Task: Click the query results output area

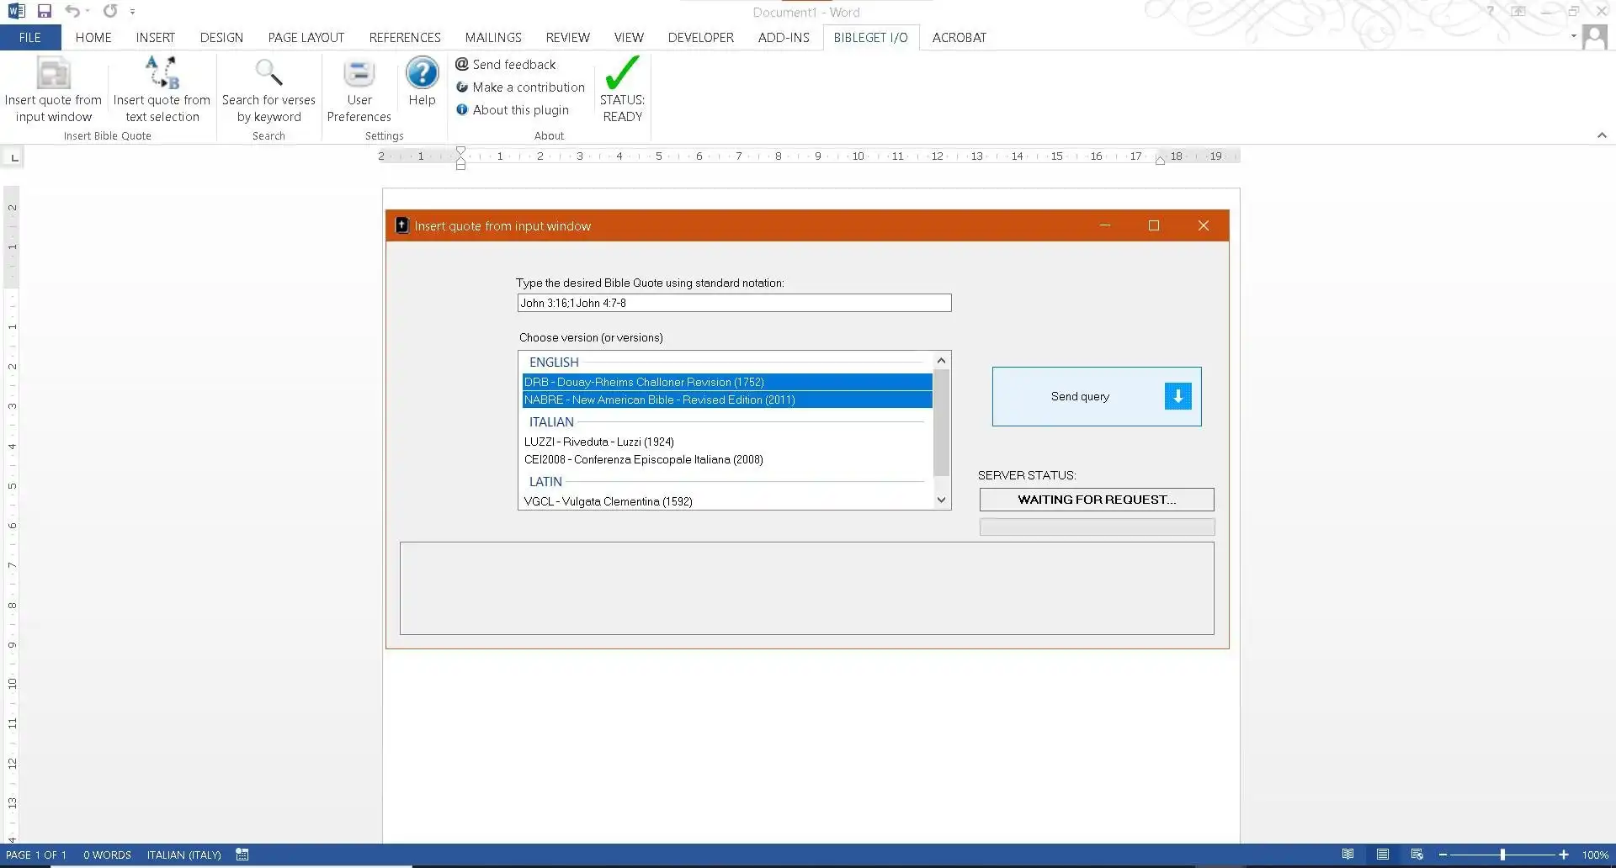Action: 806,588
